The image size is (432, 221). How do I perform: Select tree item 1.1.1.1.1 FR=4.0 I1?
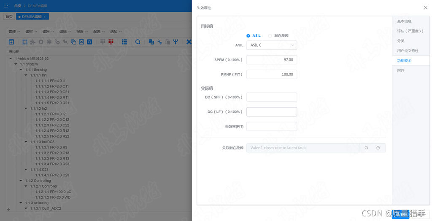(x=51, y=81)
